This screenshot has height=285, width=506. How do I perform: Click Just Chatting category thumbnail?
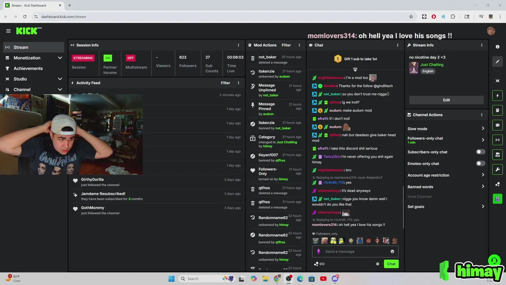point(413,68)
